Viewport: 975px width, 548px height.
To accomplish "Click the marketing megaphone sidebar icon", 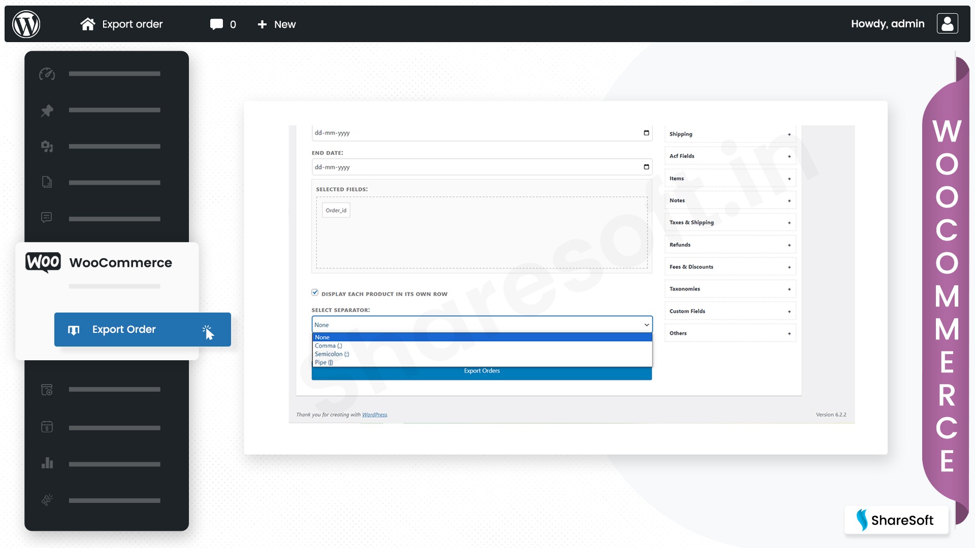I will pos(47,500).
